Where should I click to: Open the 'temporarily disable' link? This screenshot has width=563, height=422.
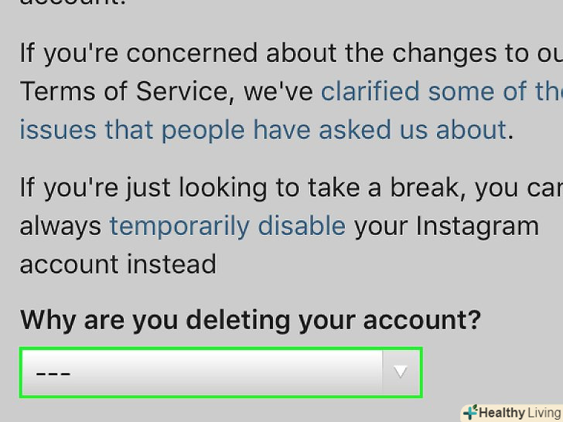point(227,226)
